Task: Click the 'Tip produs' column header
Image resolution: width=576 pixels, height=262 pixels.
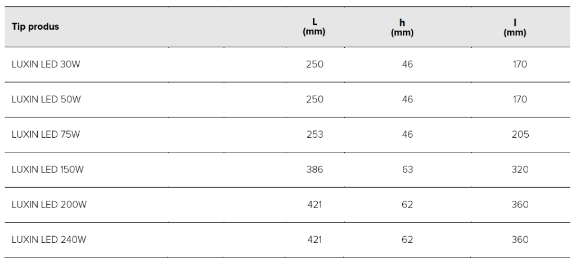Action: 35,27
